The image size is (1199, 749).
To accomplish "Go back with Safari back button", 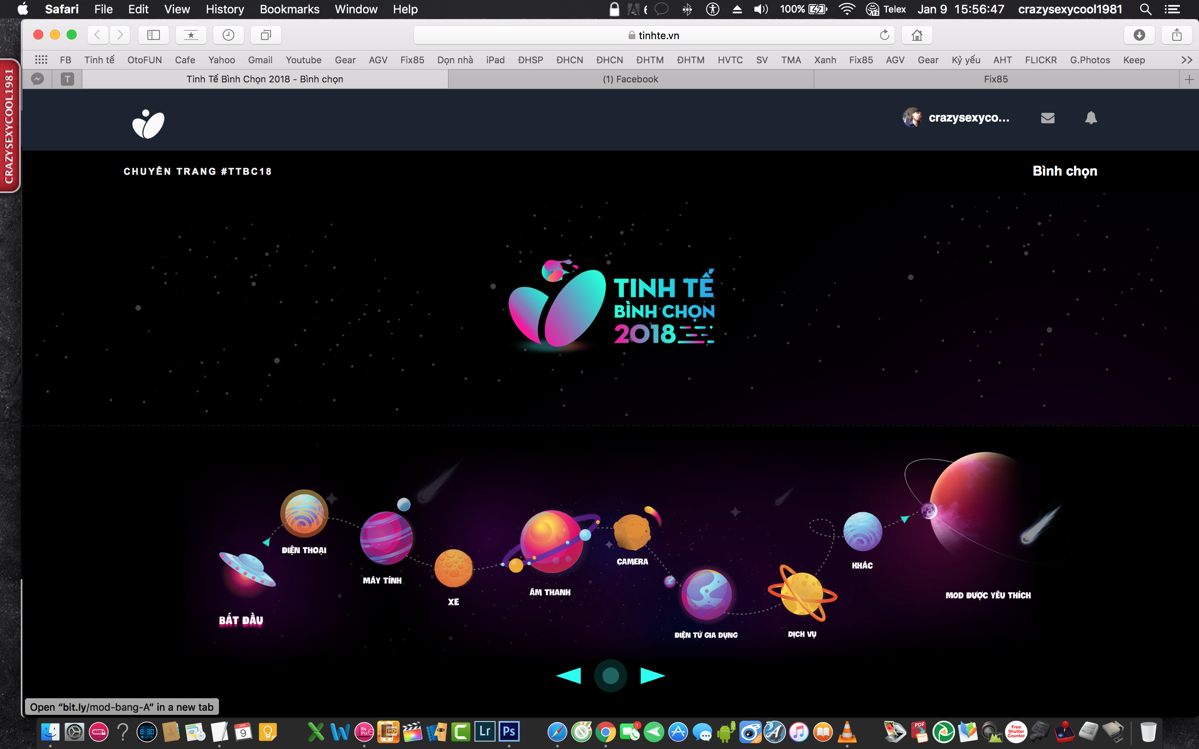I will 97,35.
